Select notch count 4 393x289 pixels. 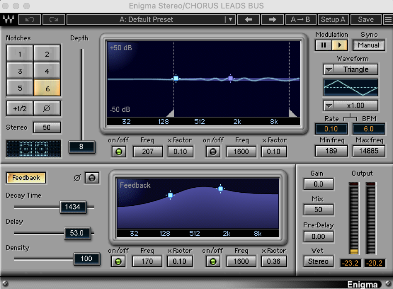(x=47, y=71)
